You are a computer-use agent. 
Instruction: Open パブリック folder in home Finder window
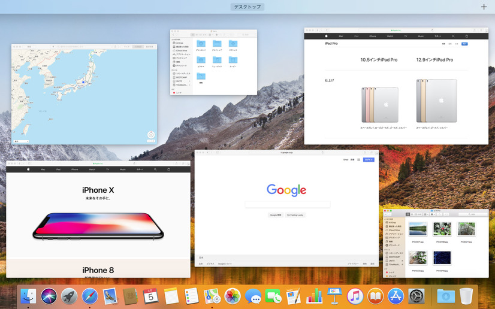[233, 45]
